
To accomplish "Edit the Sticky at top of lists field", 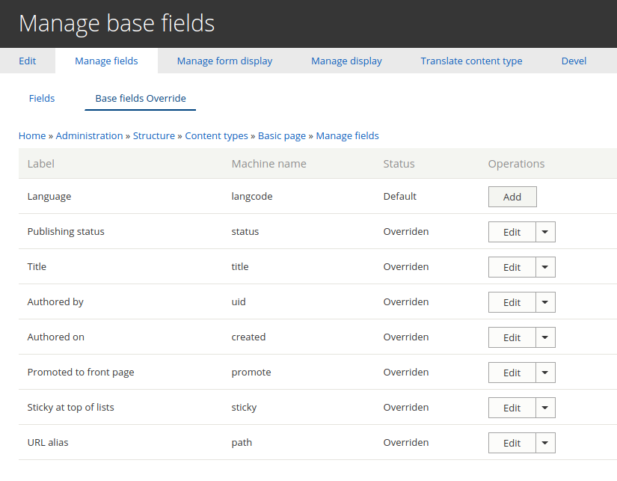I will point(512,408).
